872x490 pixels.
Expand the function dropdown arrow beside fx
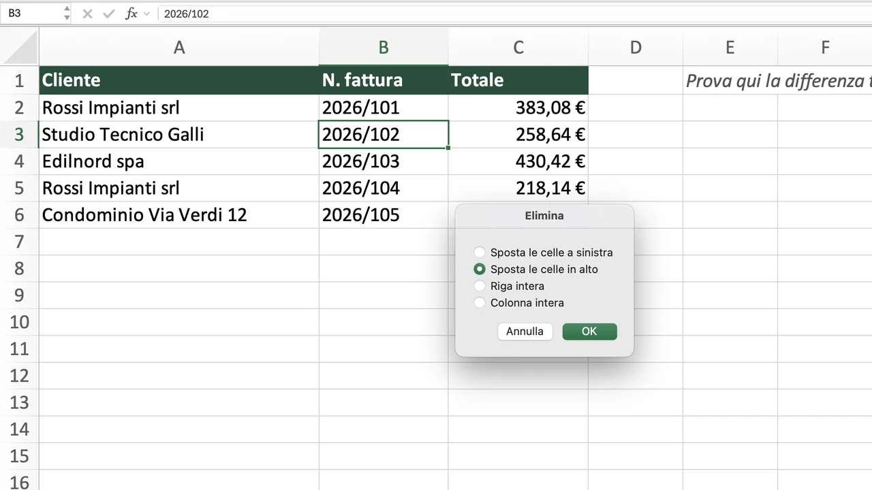tap(146, 14)
